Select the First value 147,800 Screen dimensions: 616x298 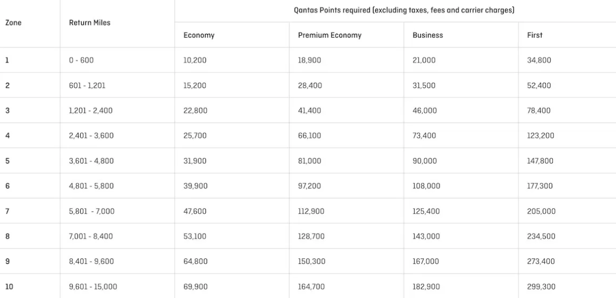pyautogui.click(x=540, y=161)
